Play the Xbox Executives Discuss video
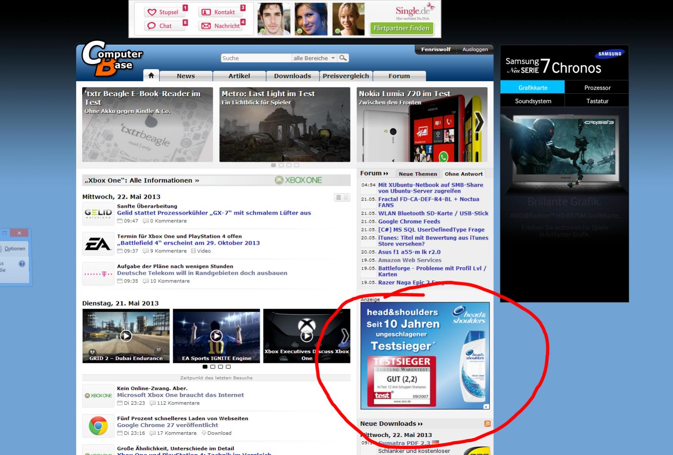The height and width of the screenshot is (455, 673). [x=307, y=335]
